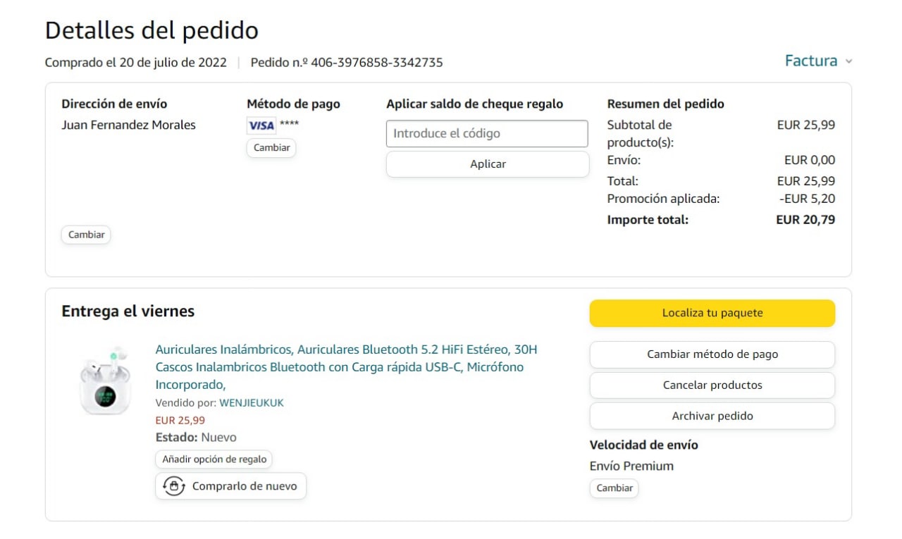
Task: Select Cancelar productos
Action: (x=712, y=385)
